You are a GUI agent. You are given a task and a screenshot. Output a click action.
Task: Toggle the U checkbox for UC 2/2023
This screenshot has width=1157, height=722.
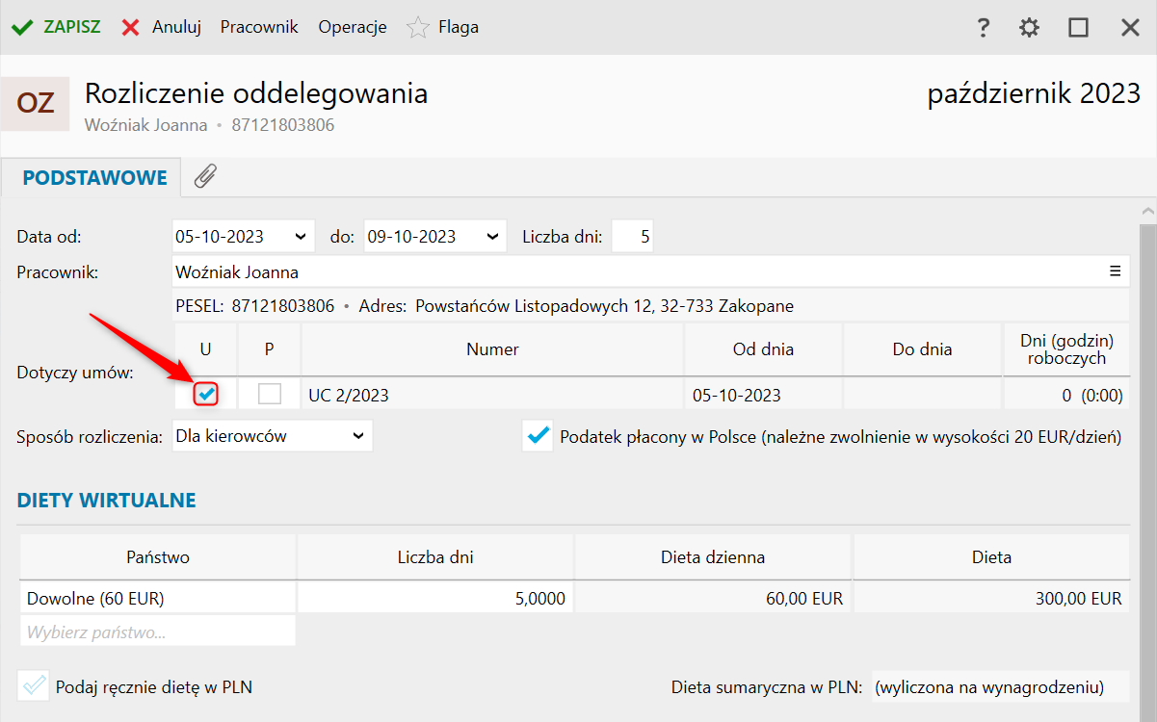click(206, 393)
